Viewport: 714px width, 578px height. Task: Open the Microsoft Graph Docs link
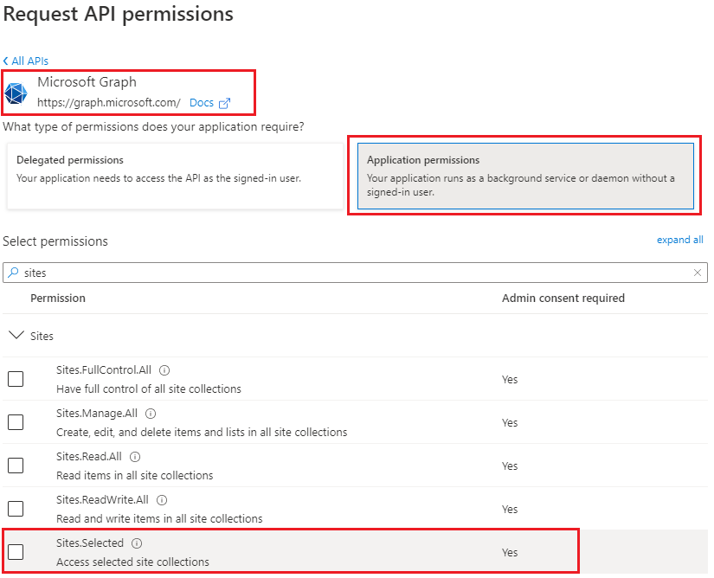202,103
